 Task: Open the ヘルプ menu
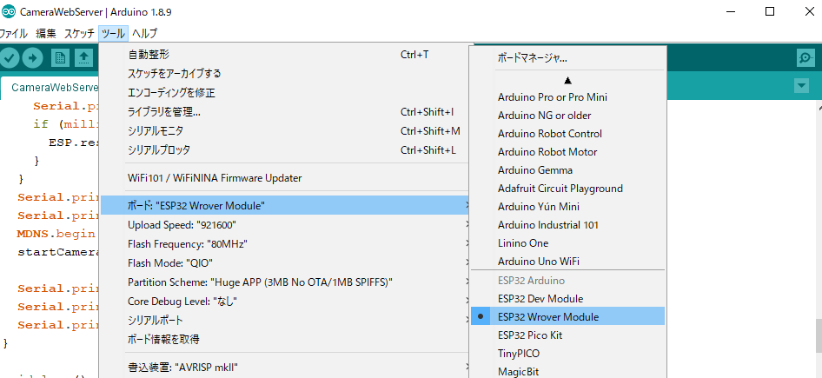point(144,34)
